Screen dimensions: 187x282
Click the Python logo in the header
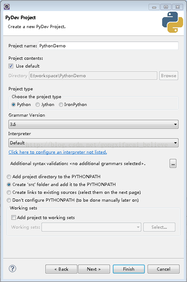click(x=172, y=22)
